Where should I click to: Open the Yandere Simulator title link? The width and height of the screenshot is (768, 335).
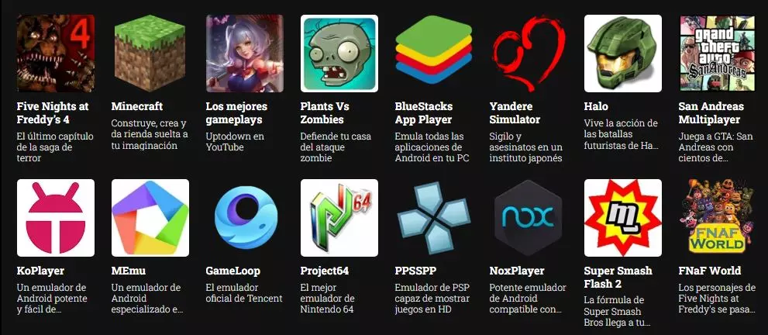(515, 113)
